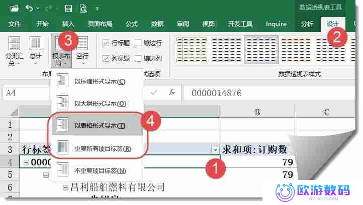Viewport: 363px width, 205px height.
Task: Open the 总计 dropdown button
Action: click(35, 51)
